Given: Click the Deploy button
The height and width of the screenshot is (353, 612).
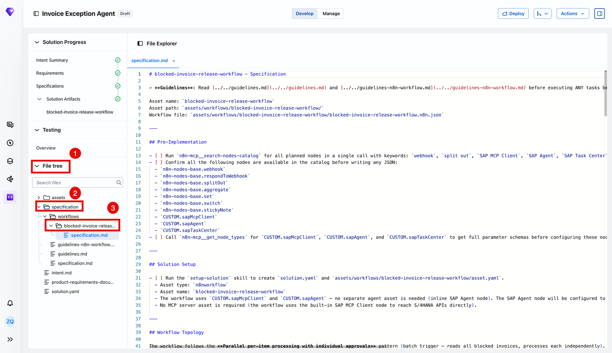Looking at the screenshot, I should click(x=513, y=14).
